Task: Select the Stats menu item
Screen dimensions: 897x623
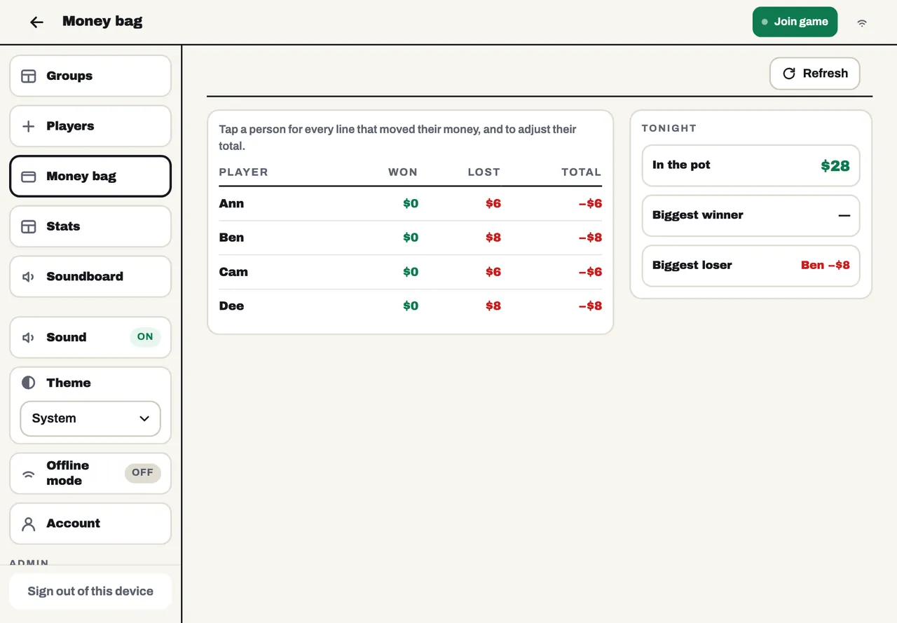Action: pos(90,226)
